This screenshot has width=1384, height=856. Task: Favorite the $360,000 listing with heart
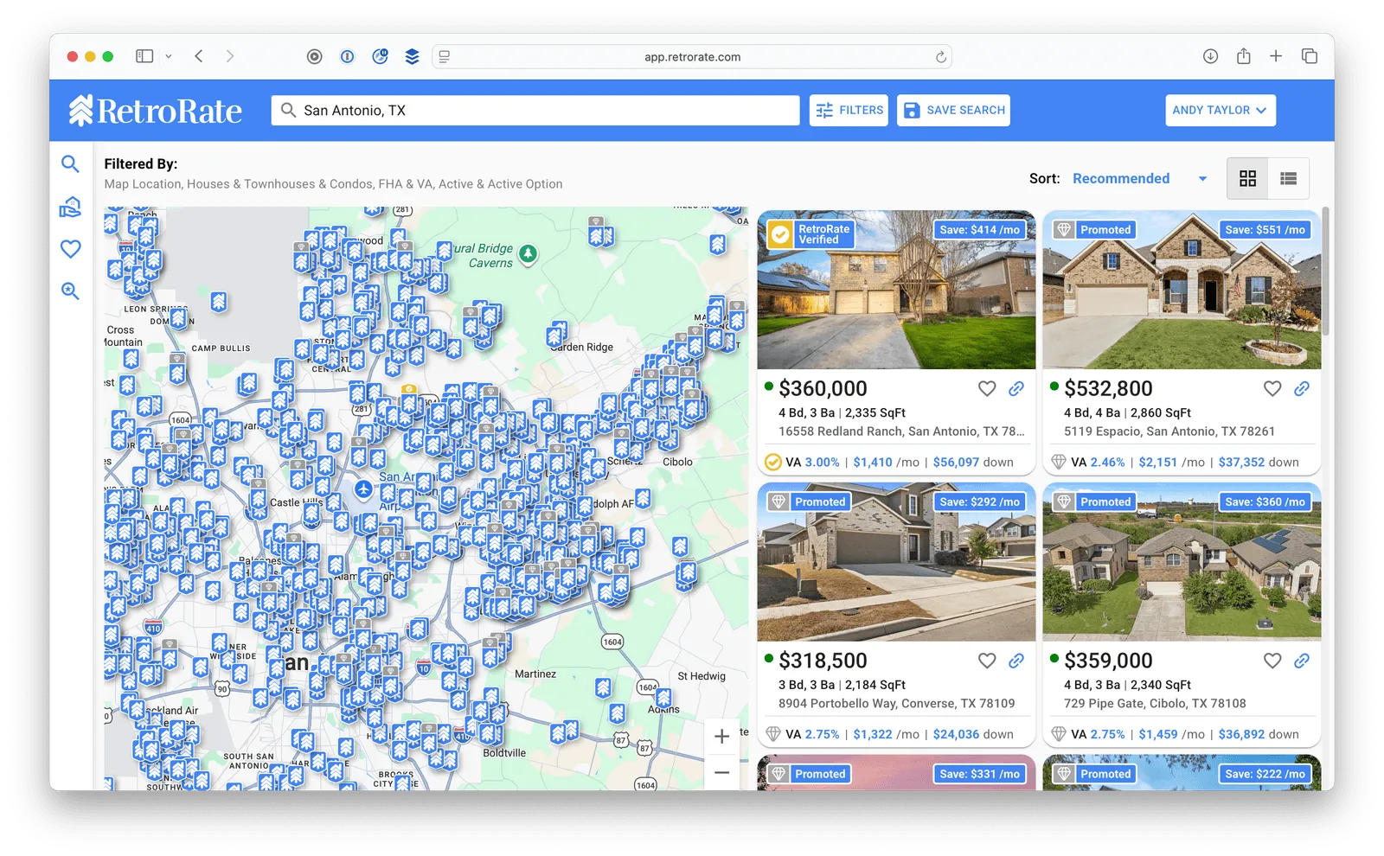coord(987,389)
